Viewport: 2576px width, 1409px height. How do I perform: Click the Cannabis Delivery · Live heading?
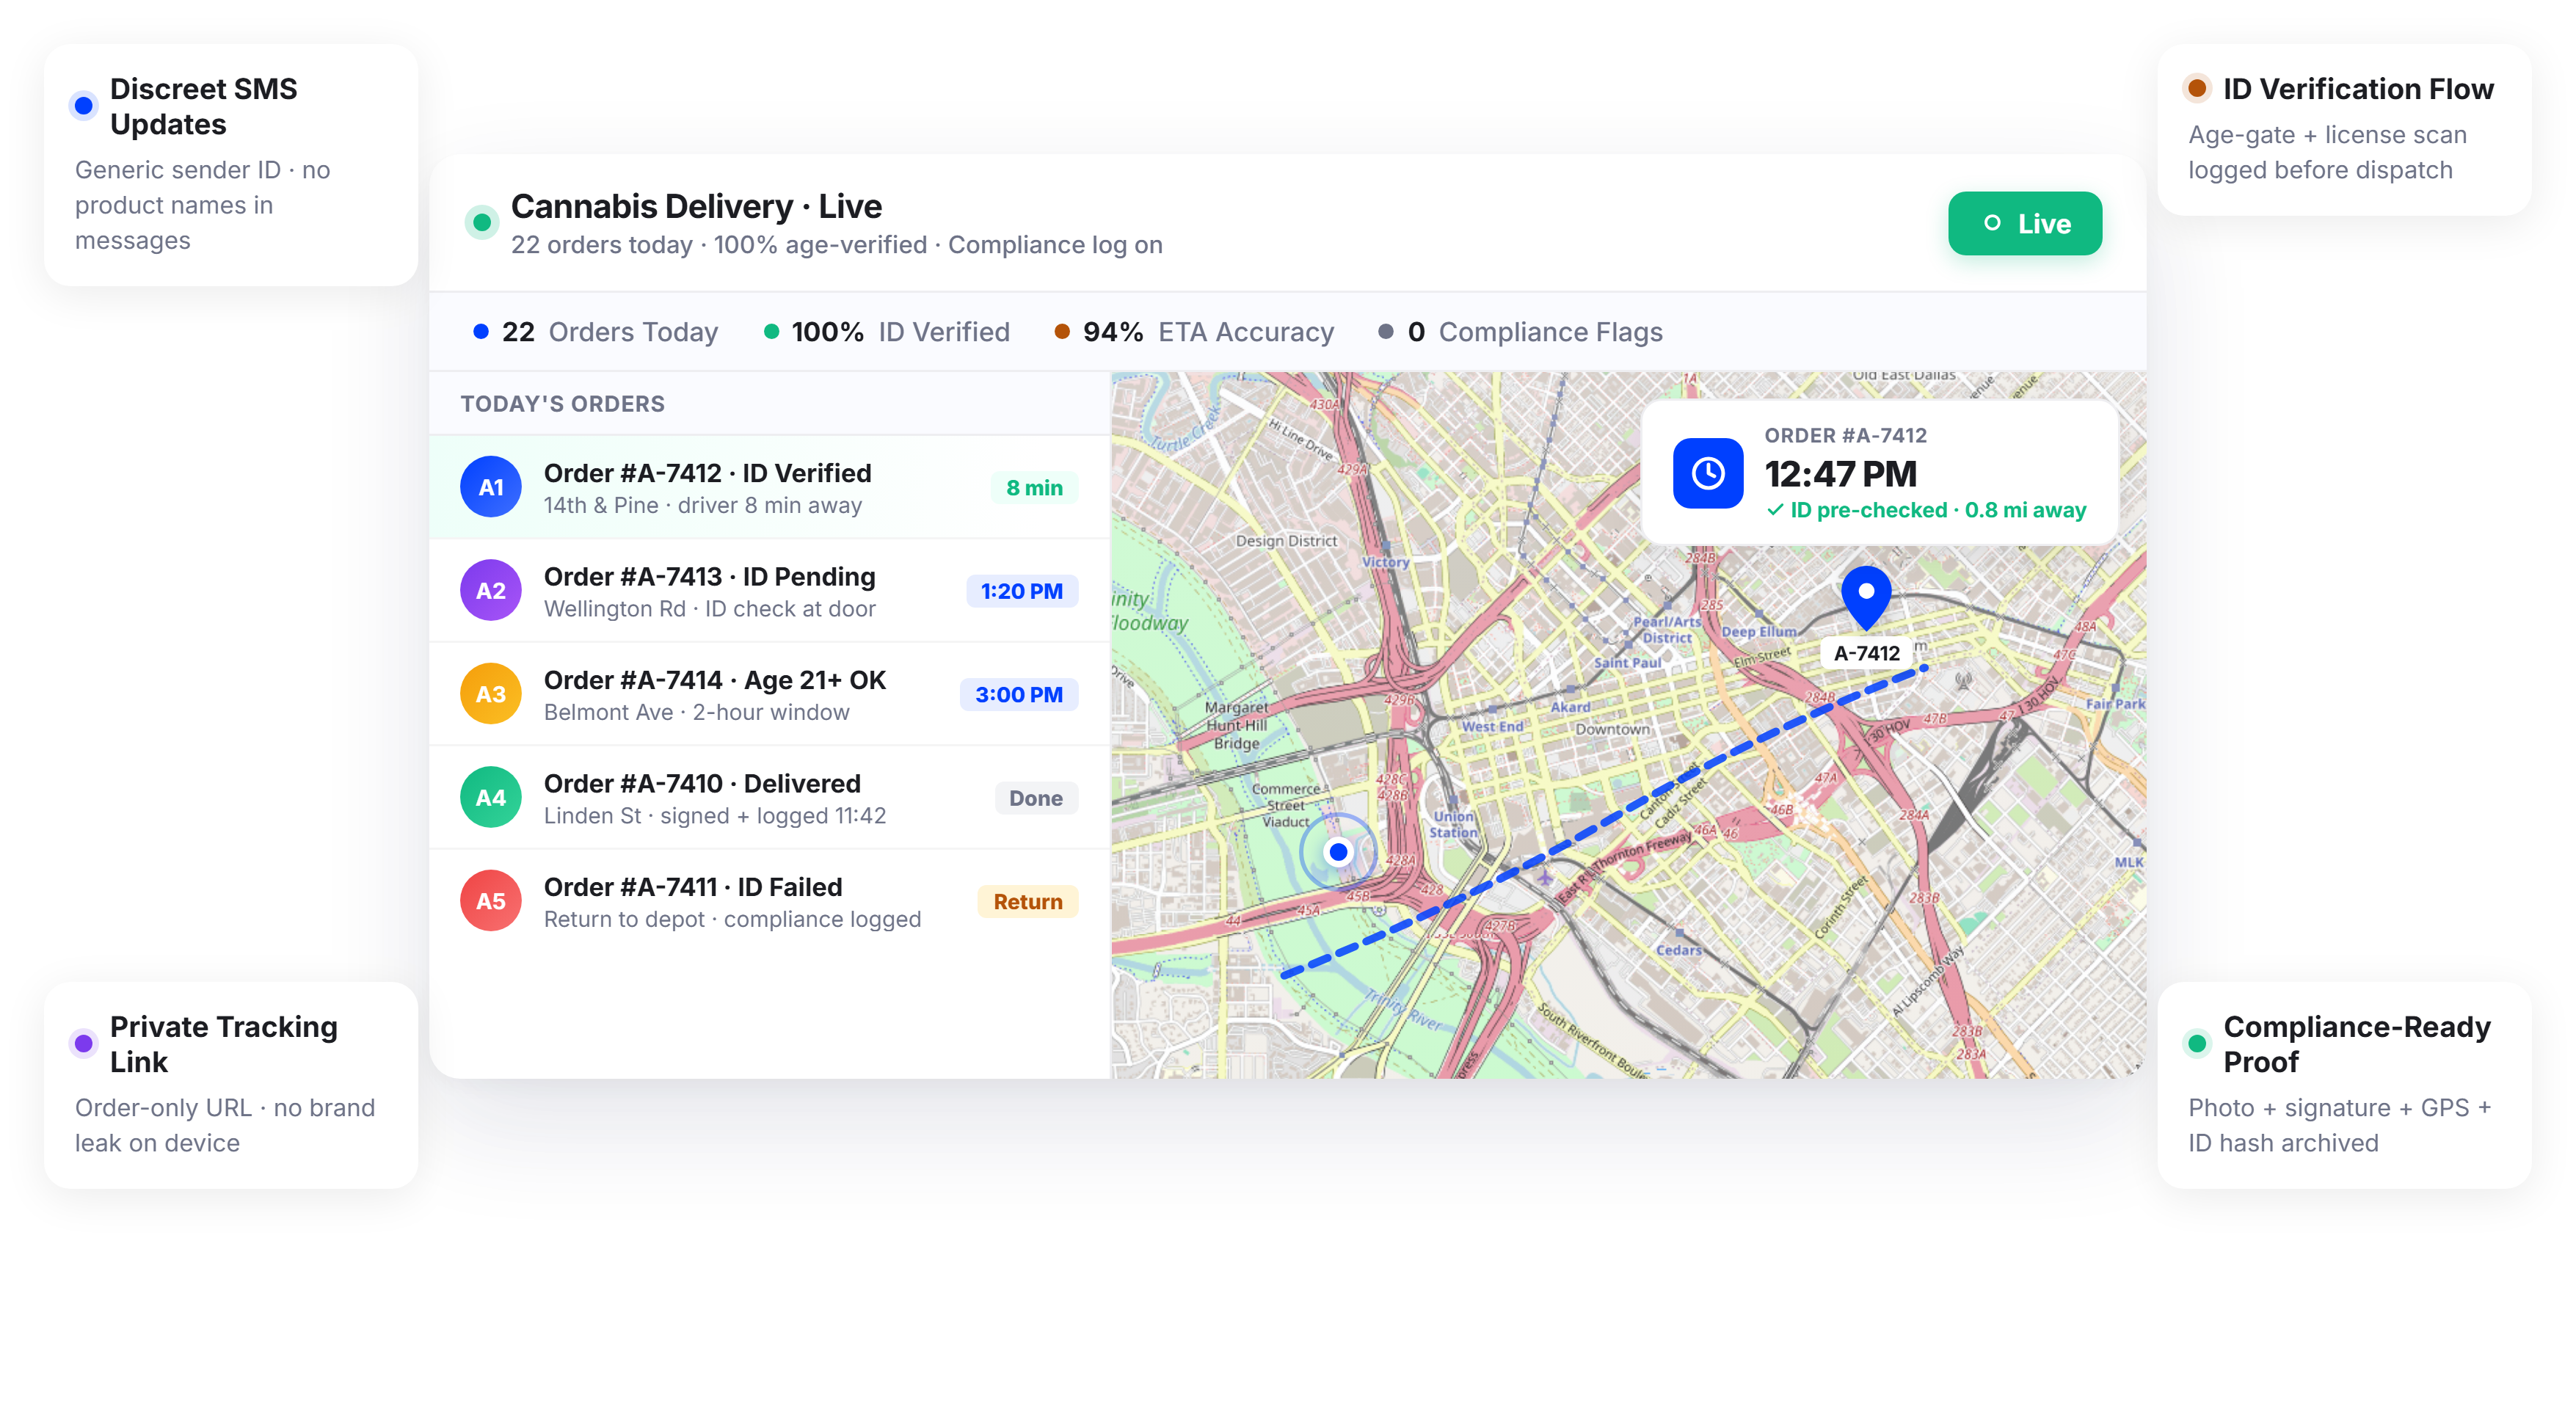pos(696,206)
